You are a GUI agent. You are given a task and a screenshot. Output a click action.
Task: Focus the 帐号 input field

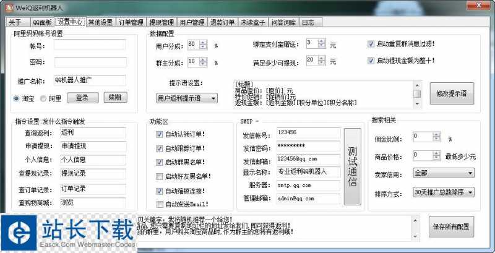(x=90, y=45)
